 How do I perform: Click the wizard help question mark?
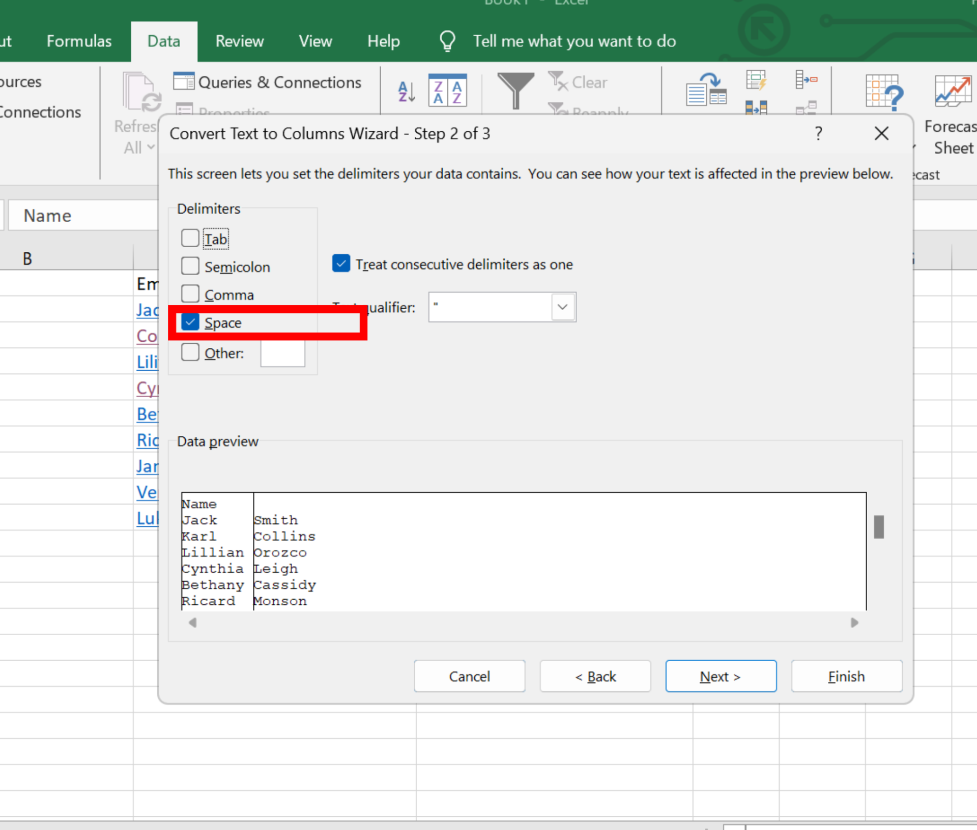click(x=818, y=134)
